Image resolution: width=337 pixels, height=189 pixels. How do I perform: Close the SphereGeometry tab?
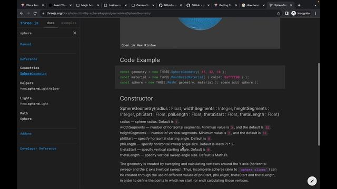pyautogui.click(x=291, y=5)
